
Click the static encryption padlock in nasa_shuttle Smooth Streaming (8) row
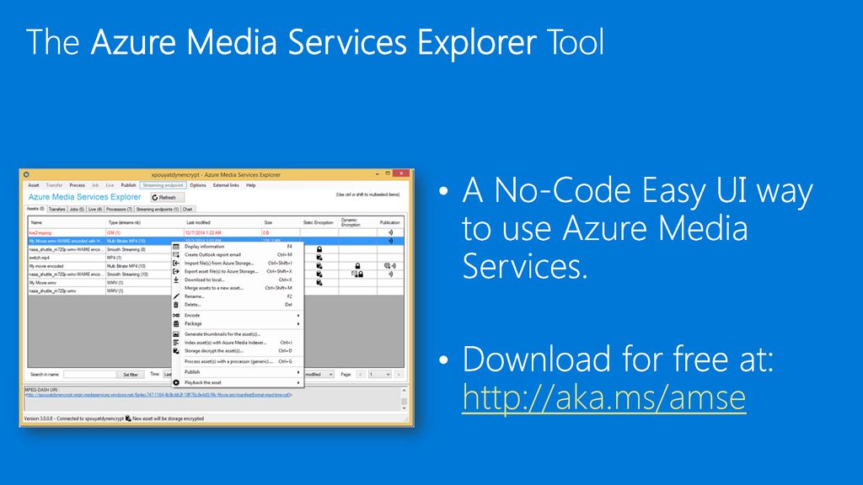click(x=319, y=249)
